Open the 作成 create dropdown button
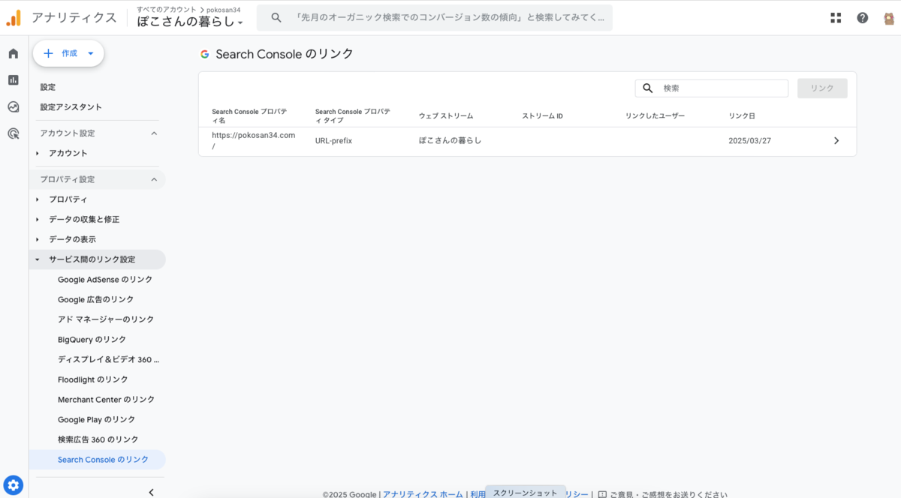The height and width of the screenshot is (498, 901). click(68, 53)
